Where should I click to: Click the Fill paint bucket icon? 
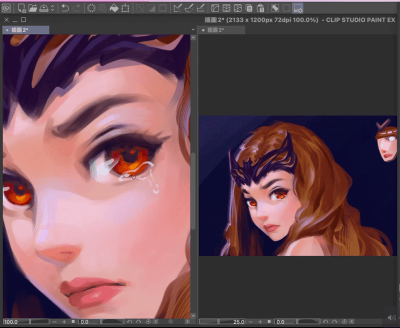(x=113, y=8)
